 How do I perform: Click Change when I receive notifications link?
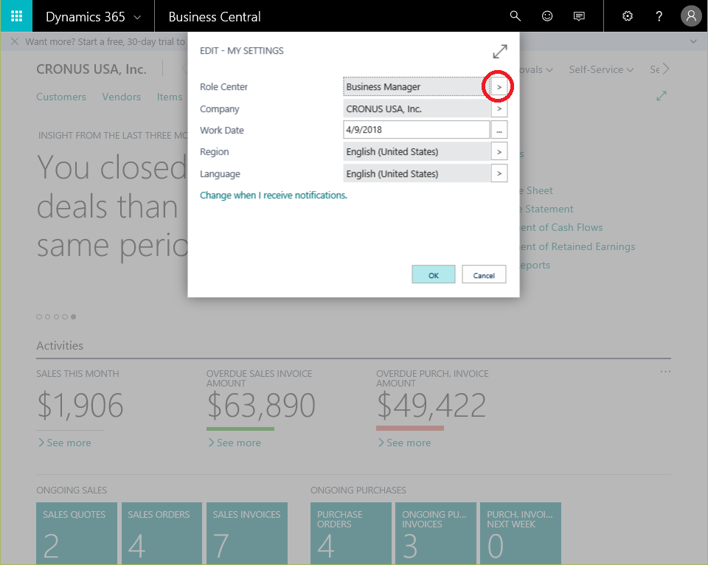274,195
